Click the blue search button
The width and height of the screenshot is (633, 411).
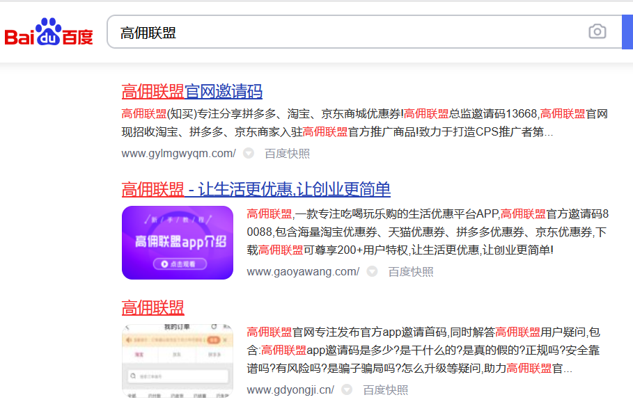click(x=627, y=32)
